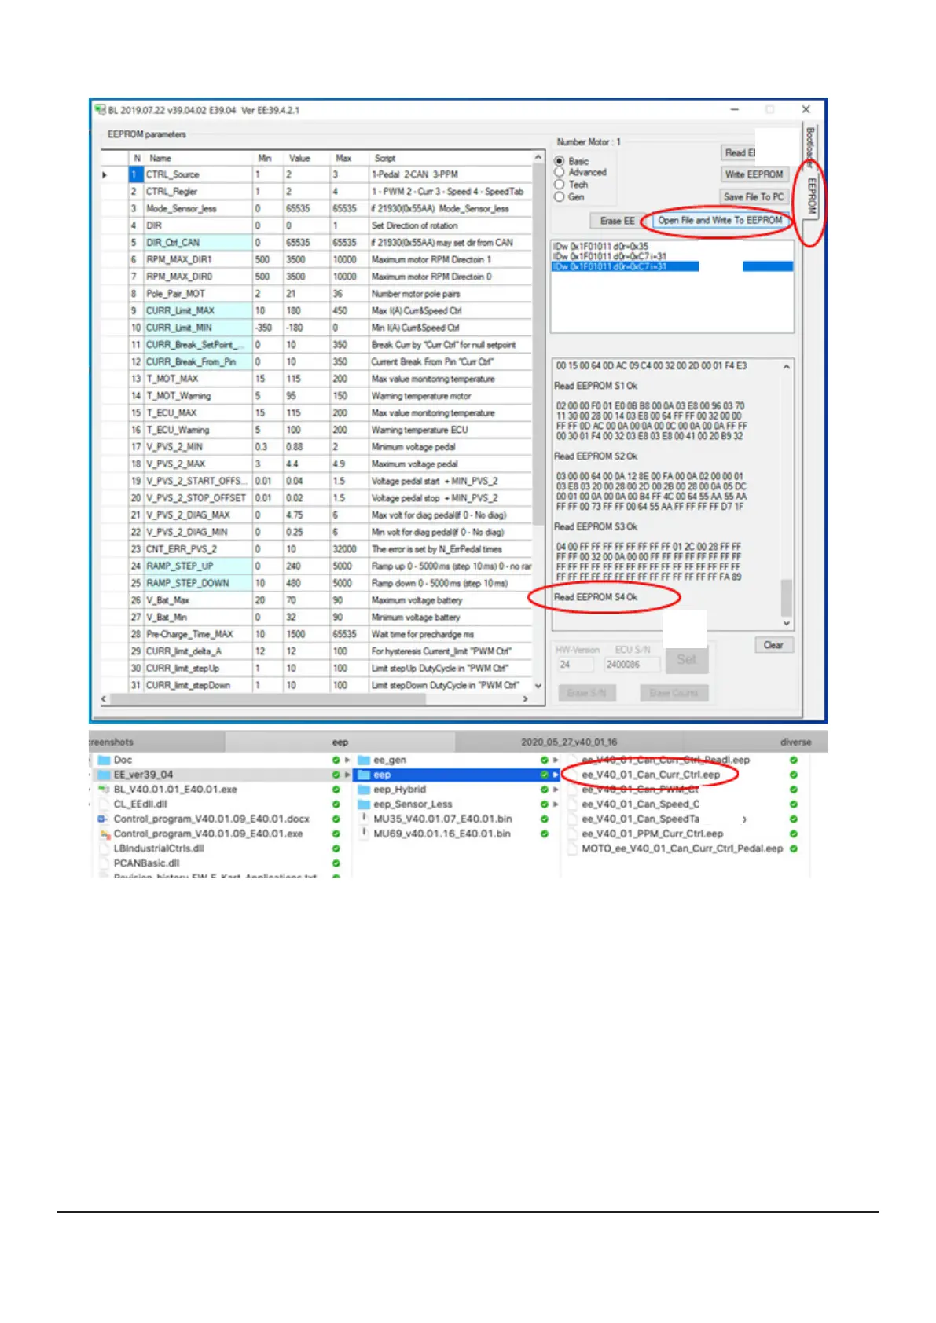Viewport: 936px width, 1323px height.
Task: Click Save File To PC
Action: coord(754,197)
